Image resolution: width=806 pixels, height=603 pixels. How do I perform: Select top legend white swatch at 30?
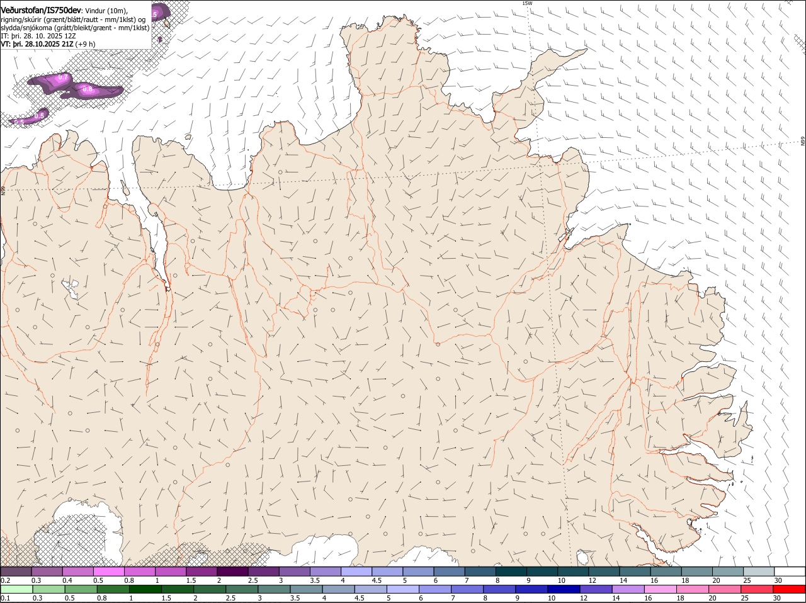790,572
